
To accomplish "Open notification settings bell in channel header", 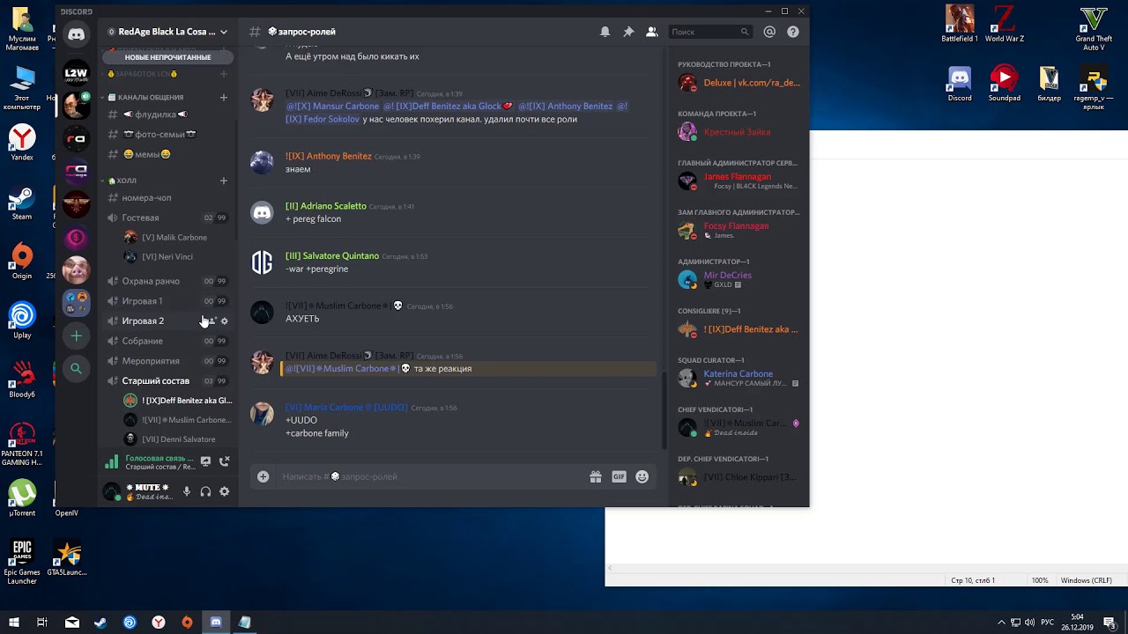I will click(605, 32).
